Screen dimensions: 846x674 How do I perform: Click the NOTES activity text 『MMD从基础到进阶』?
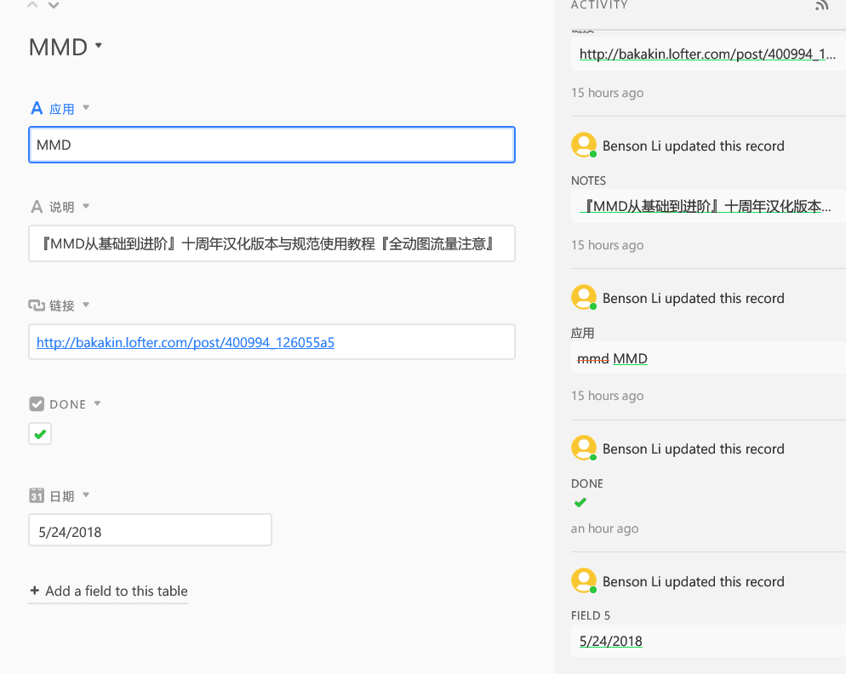coord(706,206)
